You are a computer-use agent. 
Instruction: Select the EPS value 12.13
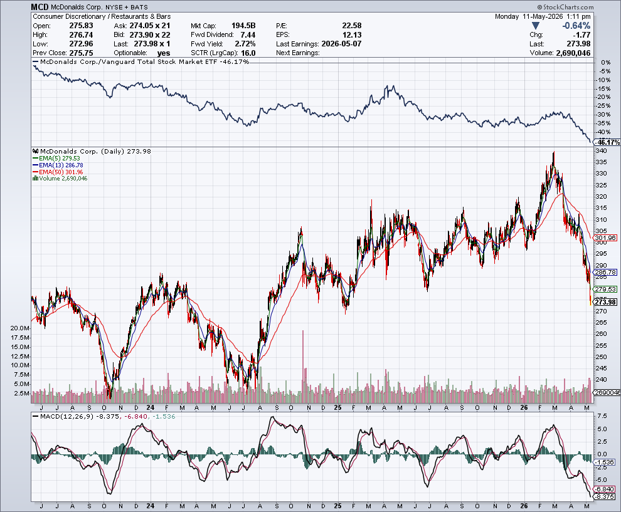352,35
